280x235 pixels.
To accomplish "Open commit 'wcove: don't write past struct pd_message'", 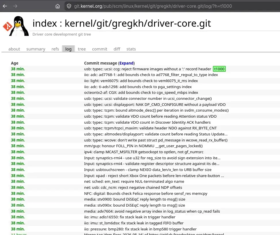I will point(156,140).
